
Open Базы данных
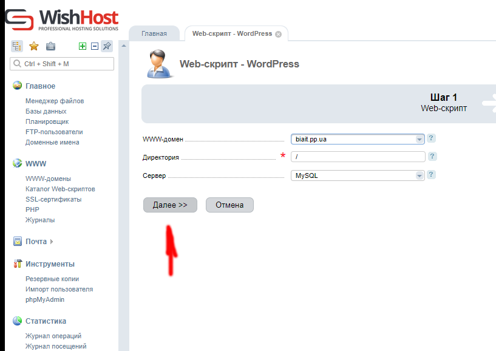[x=46, y=111]
